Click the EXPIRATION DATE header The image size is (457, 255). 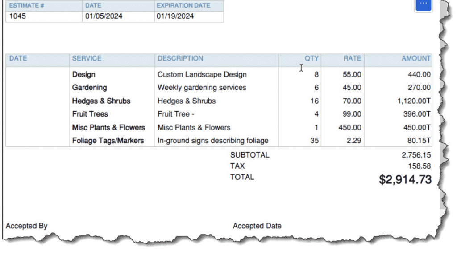click(183, 5)
